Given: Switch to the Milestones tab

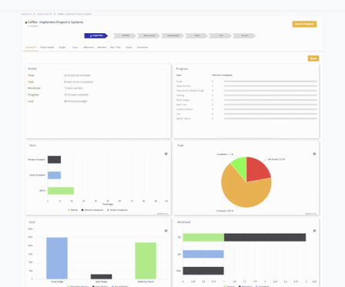Looking at the screenshot, I should (x=89, y=47).
